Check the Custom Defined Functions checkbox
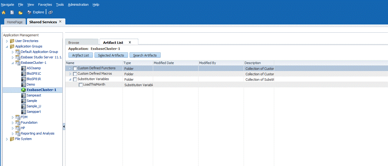This screenshot has width=388, height=166. pyautogui.click(x=75, y=69)
